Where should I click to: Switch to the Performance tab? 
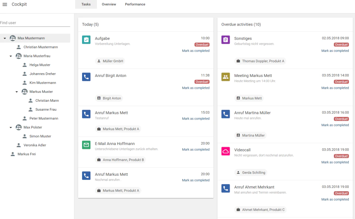tap(135, 4)
